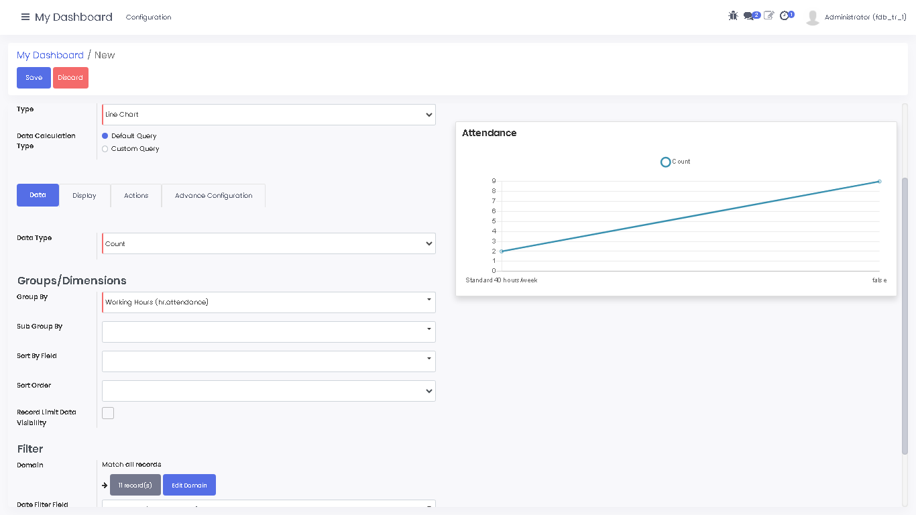The height and width of the screenshot is (515, 916).
Task: Open the debug bug icon menu
Action: 733,15
